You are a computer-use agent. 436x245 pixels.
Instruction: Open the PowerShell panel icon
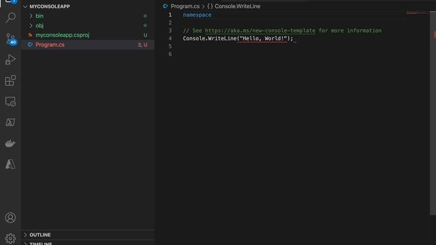11,122
